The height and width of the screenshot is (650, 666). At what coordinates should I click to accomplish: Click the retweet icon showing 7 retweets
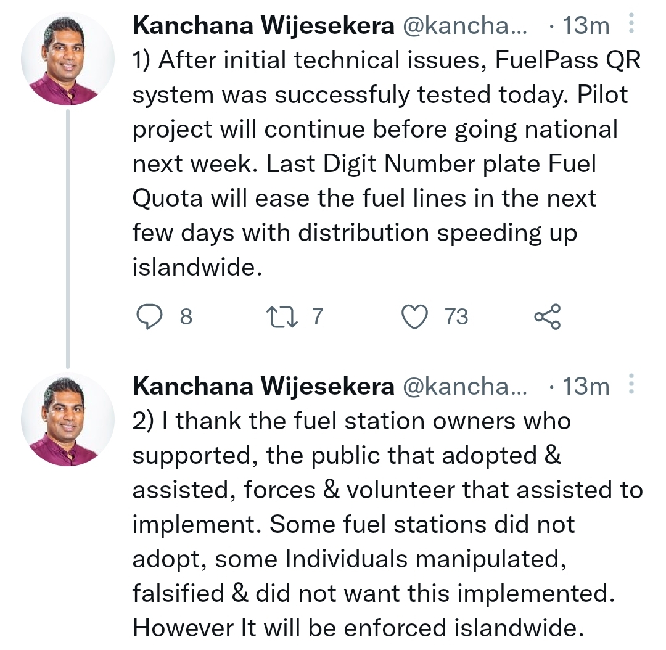pyautogui.click(x=284, y=317)
